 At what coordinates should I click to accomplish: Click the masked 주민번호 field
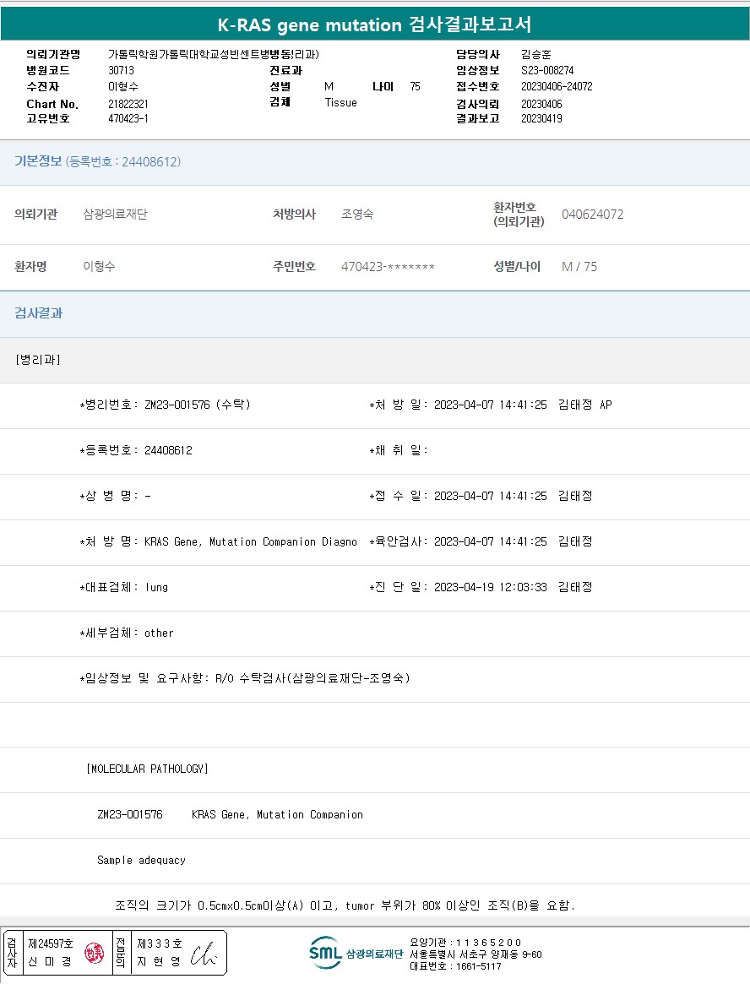(388, 267)
